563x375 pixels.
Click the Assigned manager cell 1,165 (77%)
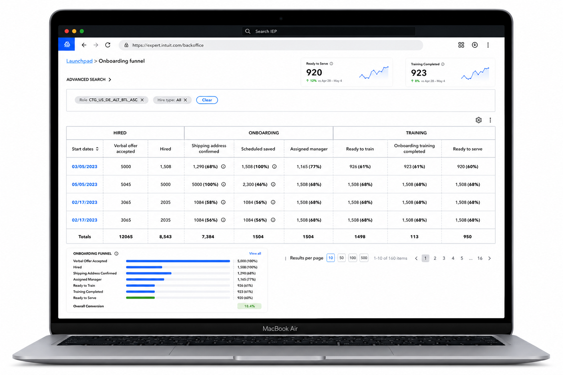[x=309, y=166]
